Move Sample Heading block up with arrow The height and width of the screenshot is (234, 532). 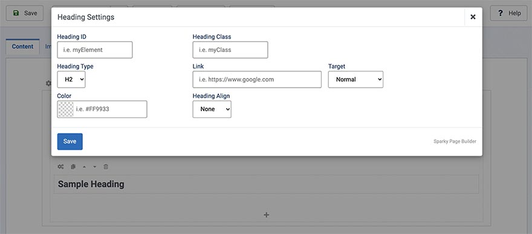click(x=84, y=166)
